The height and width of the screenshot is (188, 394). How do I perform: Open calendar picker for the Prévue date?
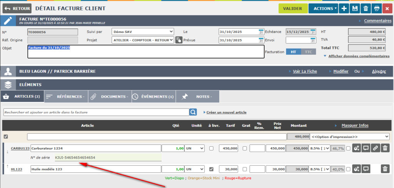pos(261,40)
